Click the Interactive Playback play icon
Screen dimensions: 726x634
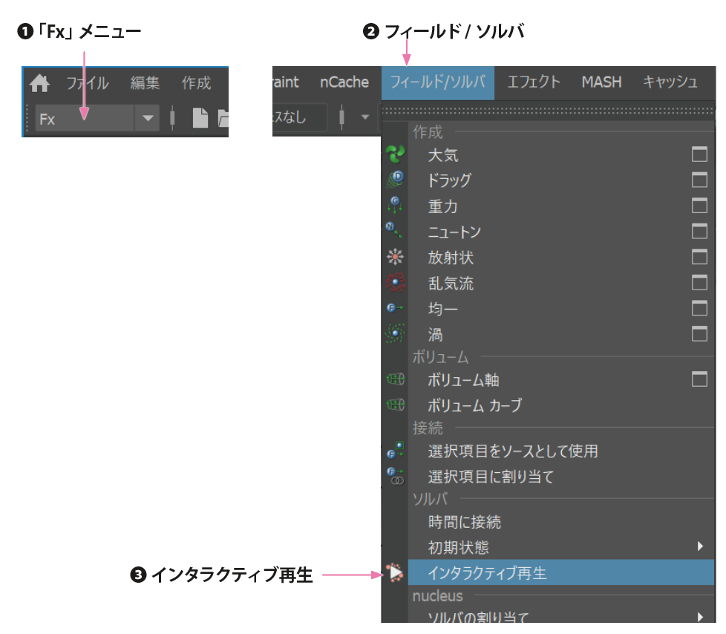tap(394, 572)
